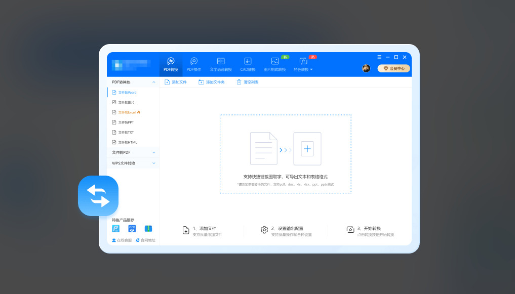The width and height of the screenshot is (515, 294).
Task: Open 会员中心 membership center
Action: point(394,68)
